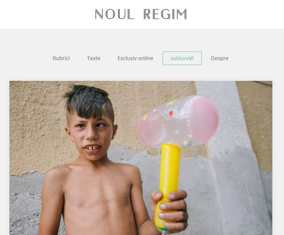Go to the Texte section
Image resolution: width=284 pixels, height=235 pixels.
tap(94, 58)
